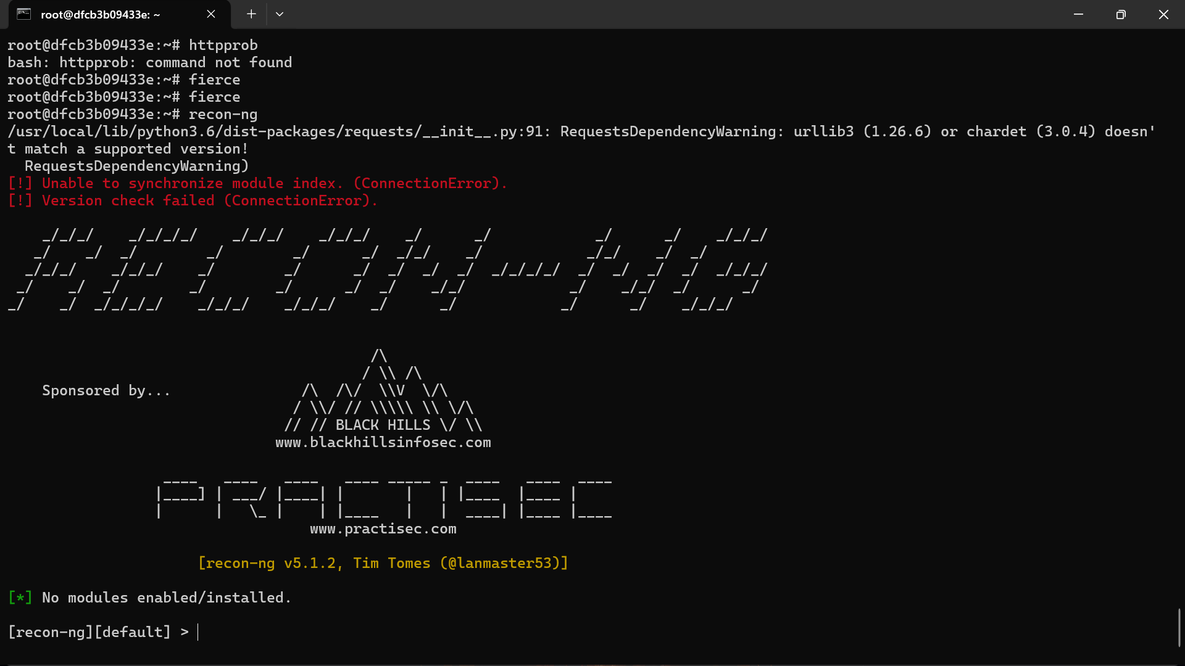Click the recon-ng v5.1.2 banner text

point(383,563)
